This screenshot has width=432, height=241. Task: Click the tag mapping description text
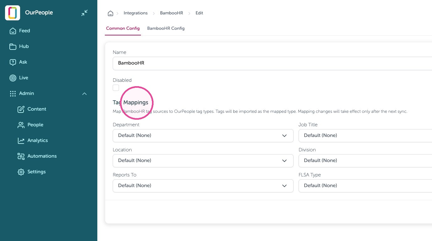[x=260, y=112]
